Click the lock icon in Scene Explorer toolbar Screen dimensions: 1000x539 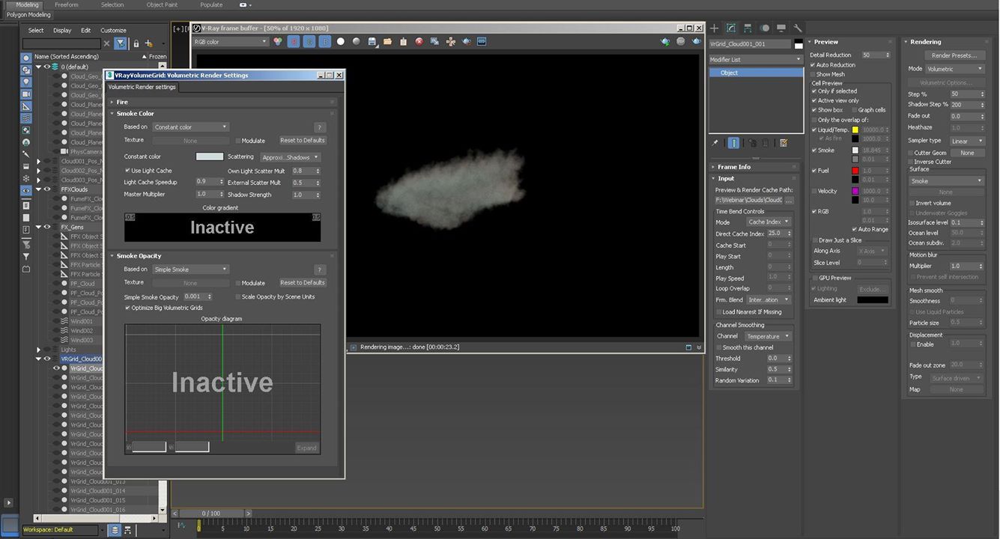pyautogui.click(x=136, y=43)
